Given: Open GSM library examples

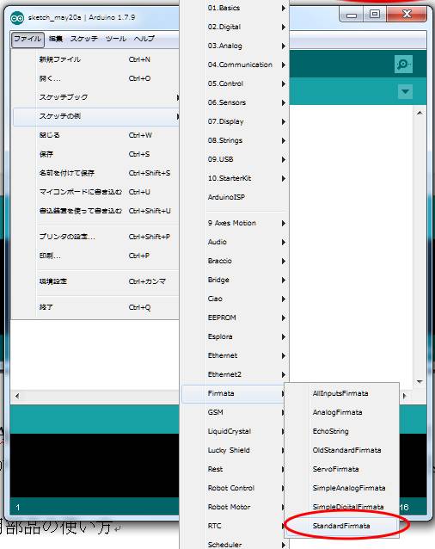Looking at the screenshot, I should pos(233,412).
